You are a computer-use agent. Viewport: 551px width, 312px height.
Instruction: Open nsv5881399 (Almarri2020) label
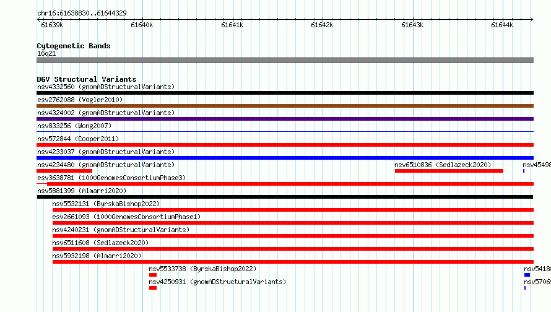click(82, 191)
